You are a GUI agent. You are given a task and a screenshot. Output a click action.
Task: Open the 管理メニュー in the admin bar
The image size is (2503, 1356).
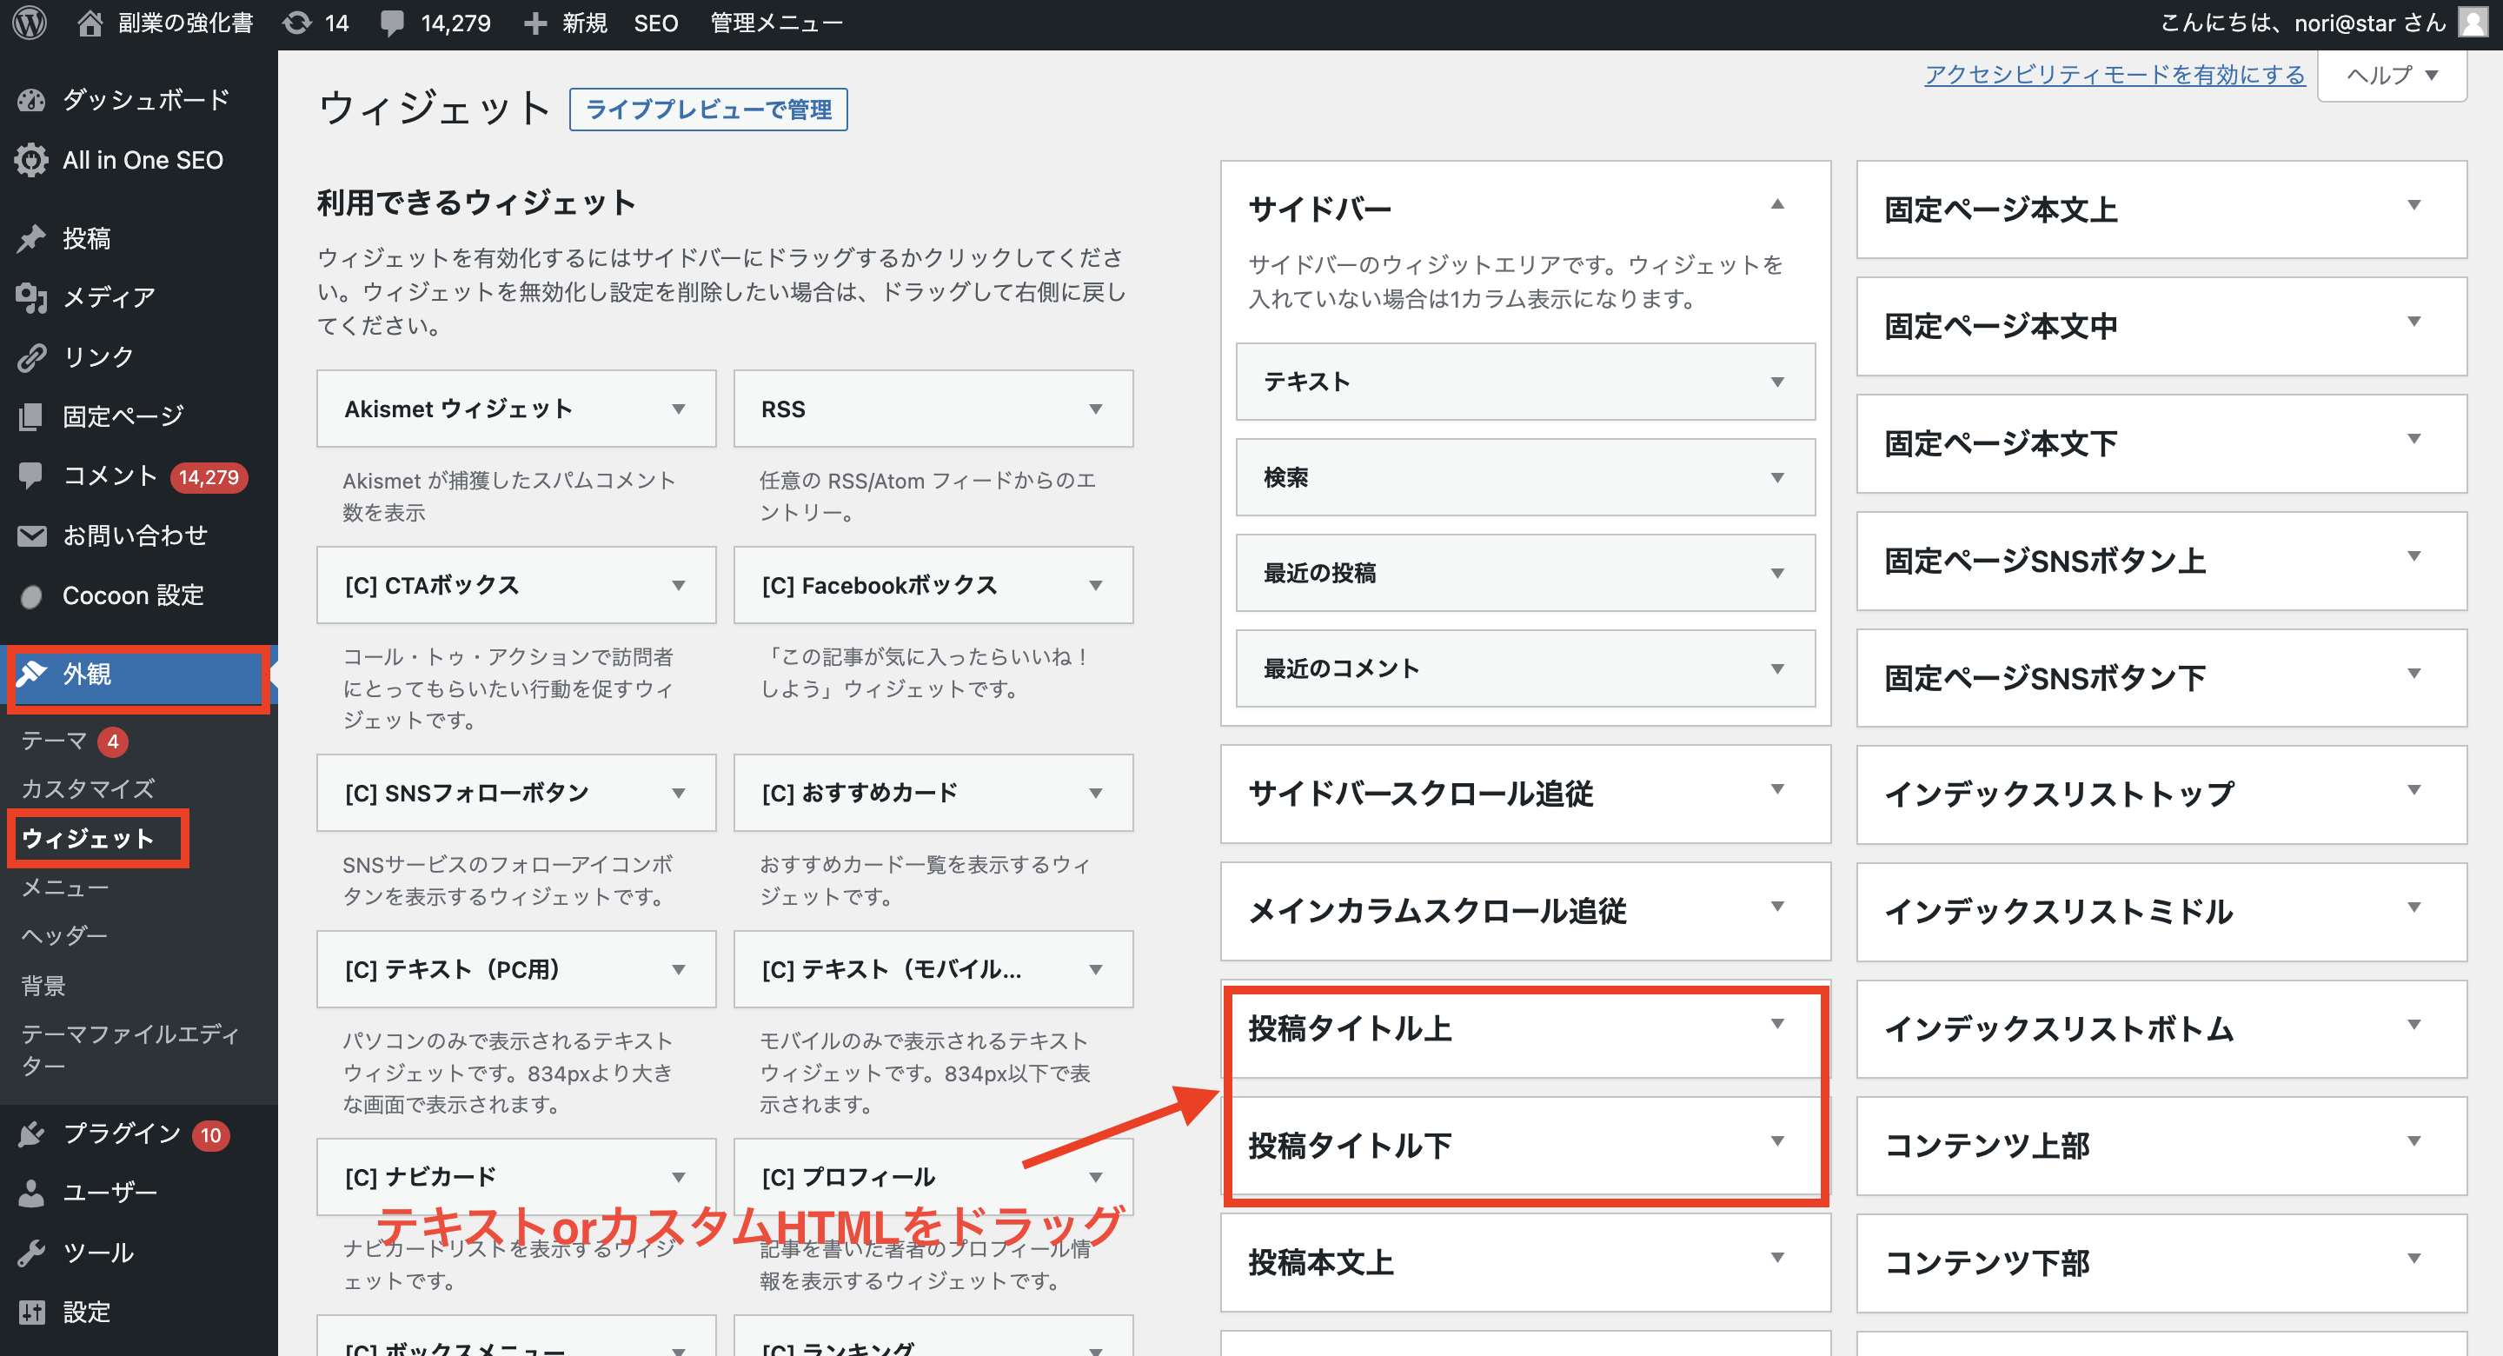coord(775,23)
